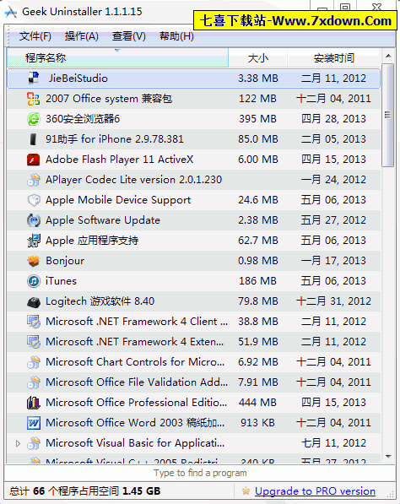Select the Apple 应用程序支持 entry name

click(92, 240)
